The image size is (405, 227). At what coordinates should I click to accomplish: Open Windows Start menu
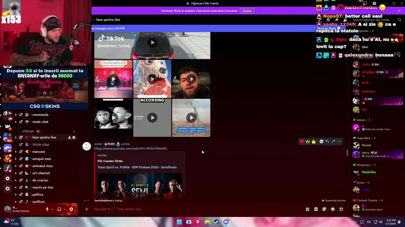coord(179,222)
